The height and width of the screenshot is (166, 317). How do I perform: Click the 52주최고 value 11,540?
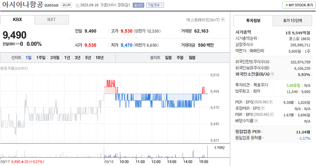click(292, 92)
